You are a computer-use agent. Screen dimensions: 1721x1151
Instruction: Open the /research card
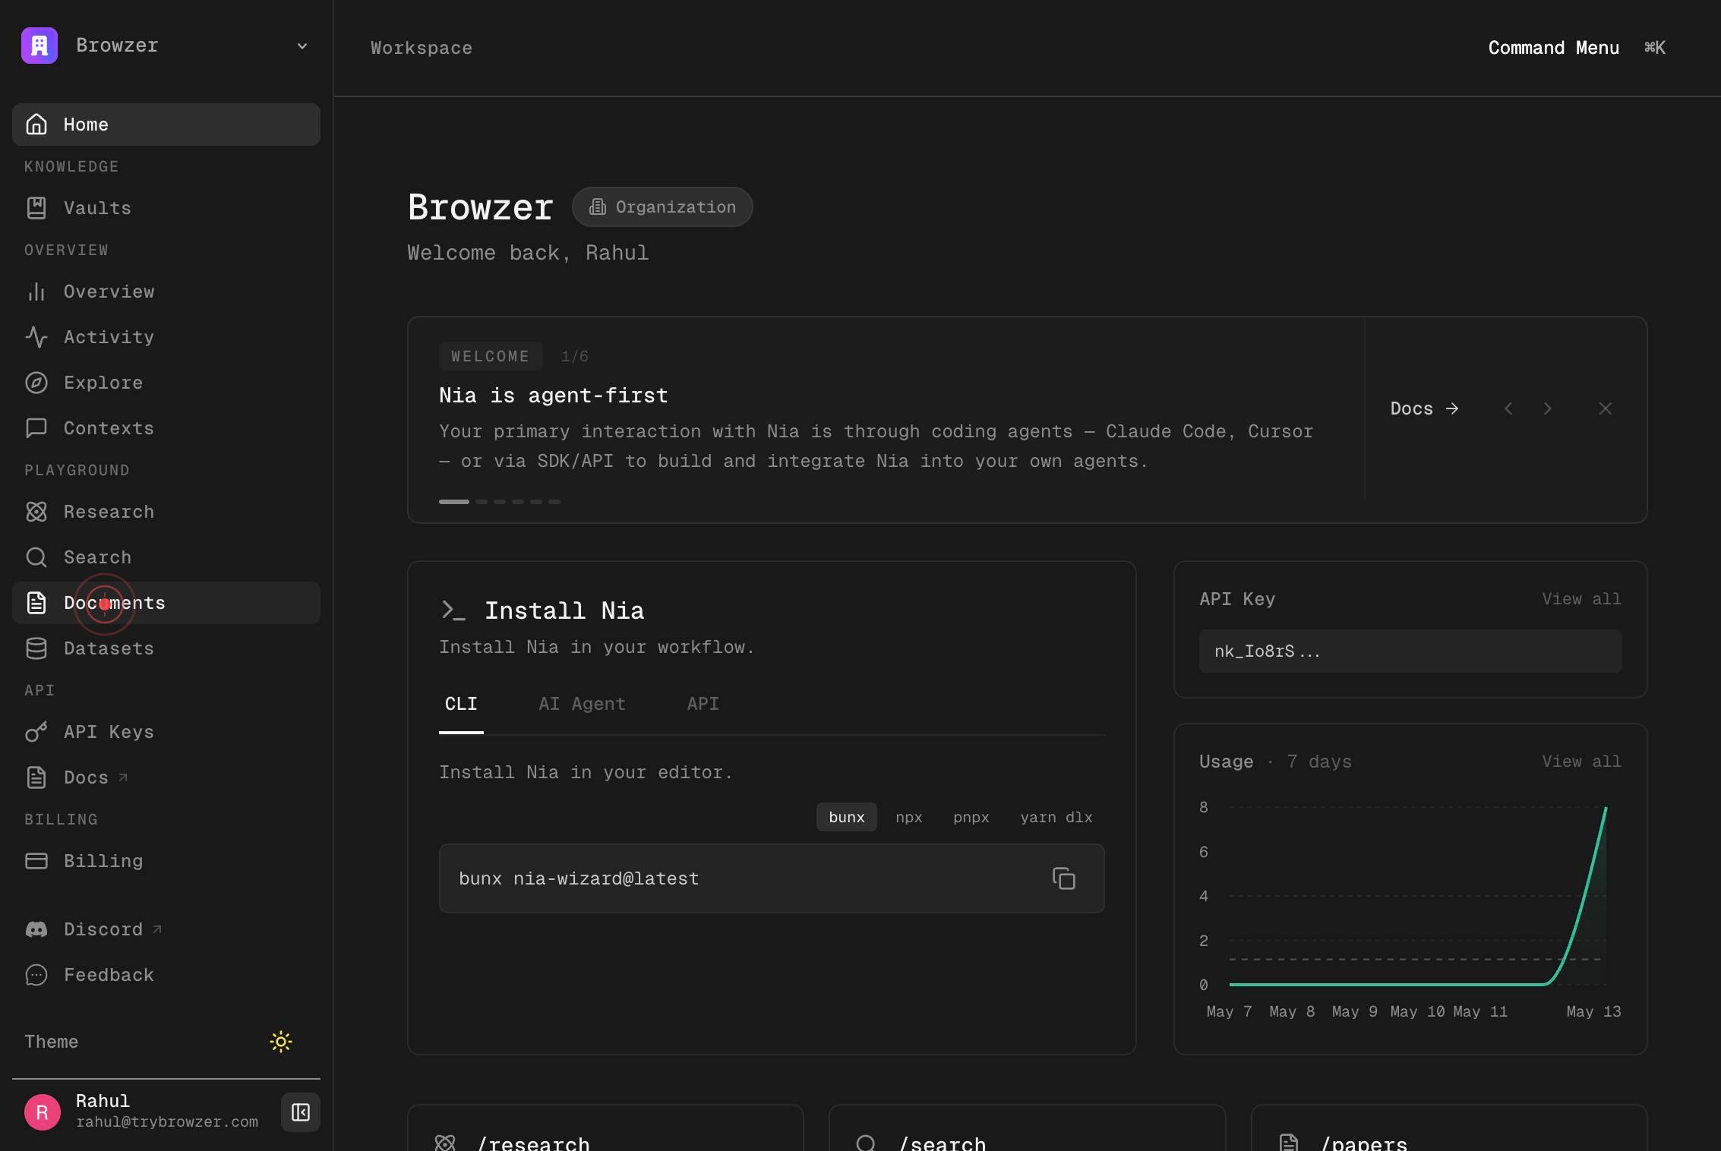[x=605, y=1128]
